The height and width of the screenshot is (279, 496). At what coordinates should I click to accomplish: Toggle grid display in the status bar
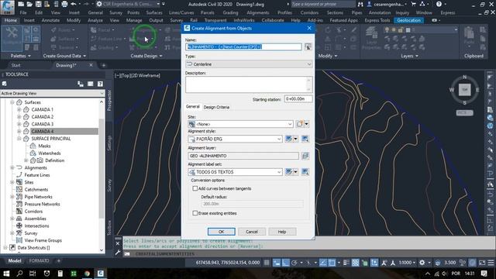[267, 263]
